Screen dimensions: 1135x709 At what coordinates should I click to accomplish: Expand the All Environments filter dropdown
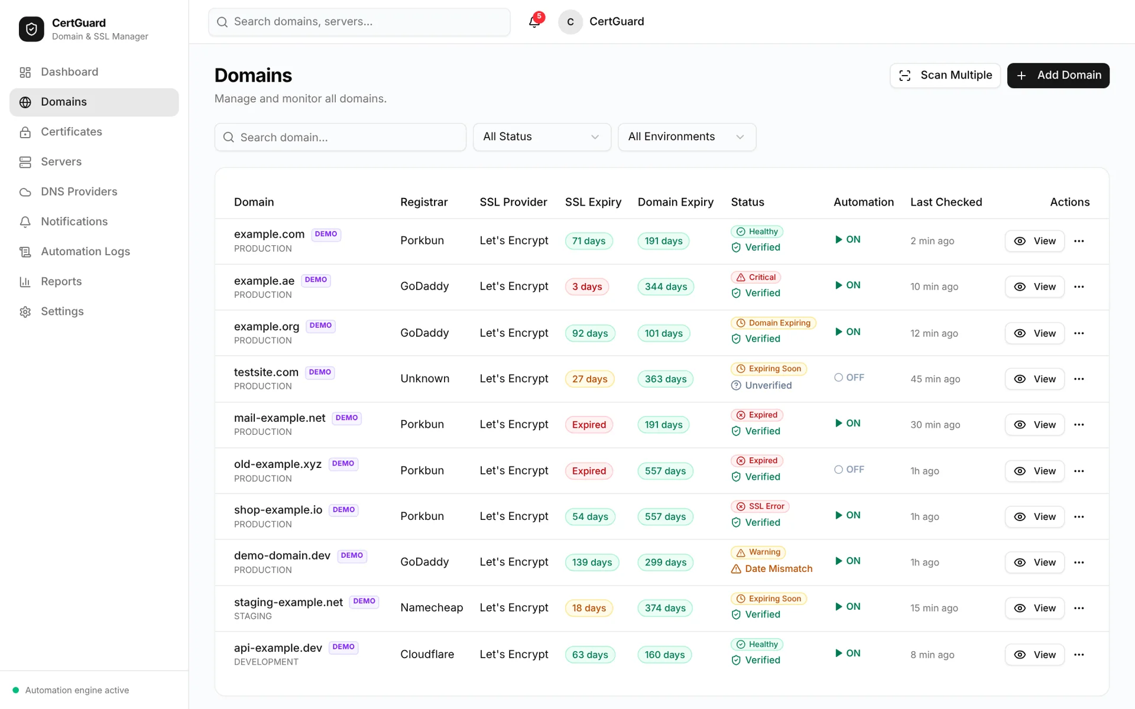[687, 137]
